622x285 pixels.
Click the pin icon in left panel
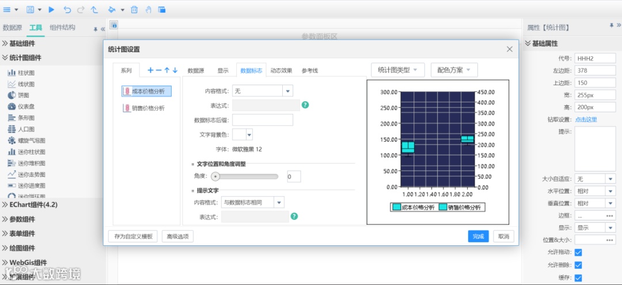coord(95,29)
